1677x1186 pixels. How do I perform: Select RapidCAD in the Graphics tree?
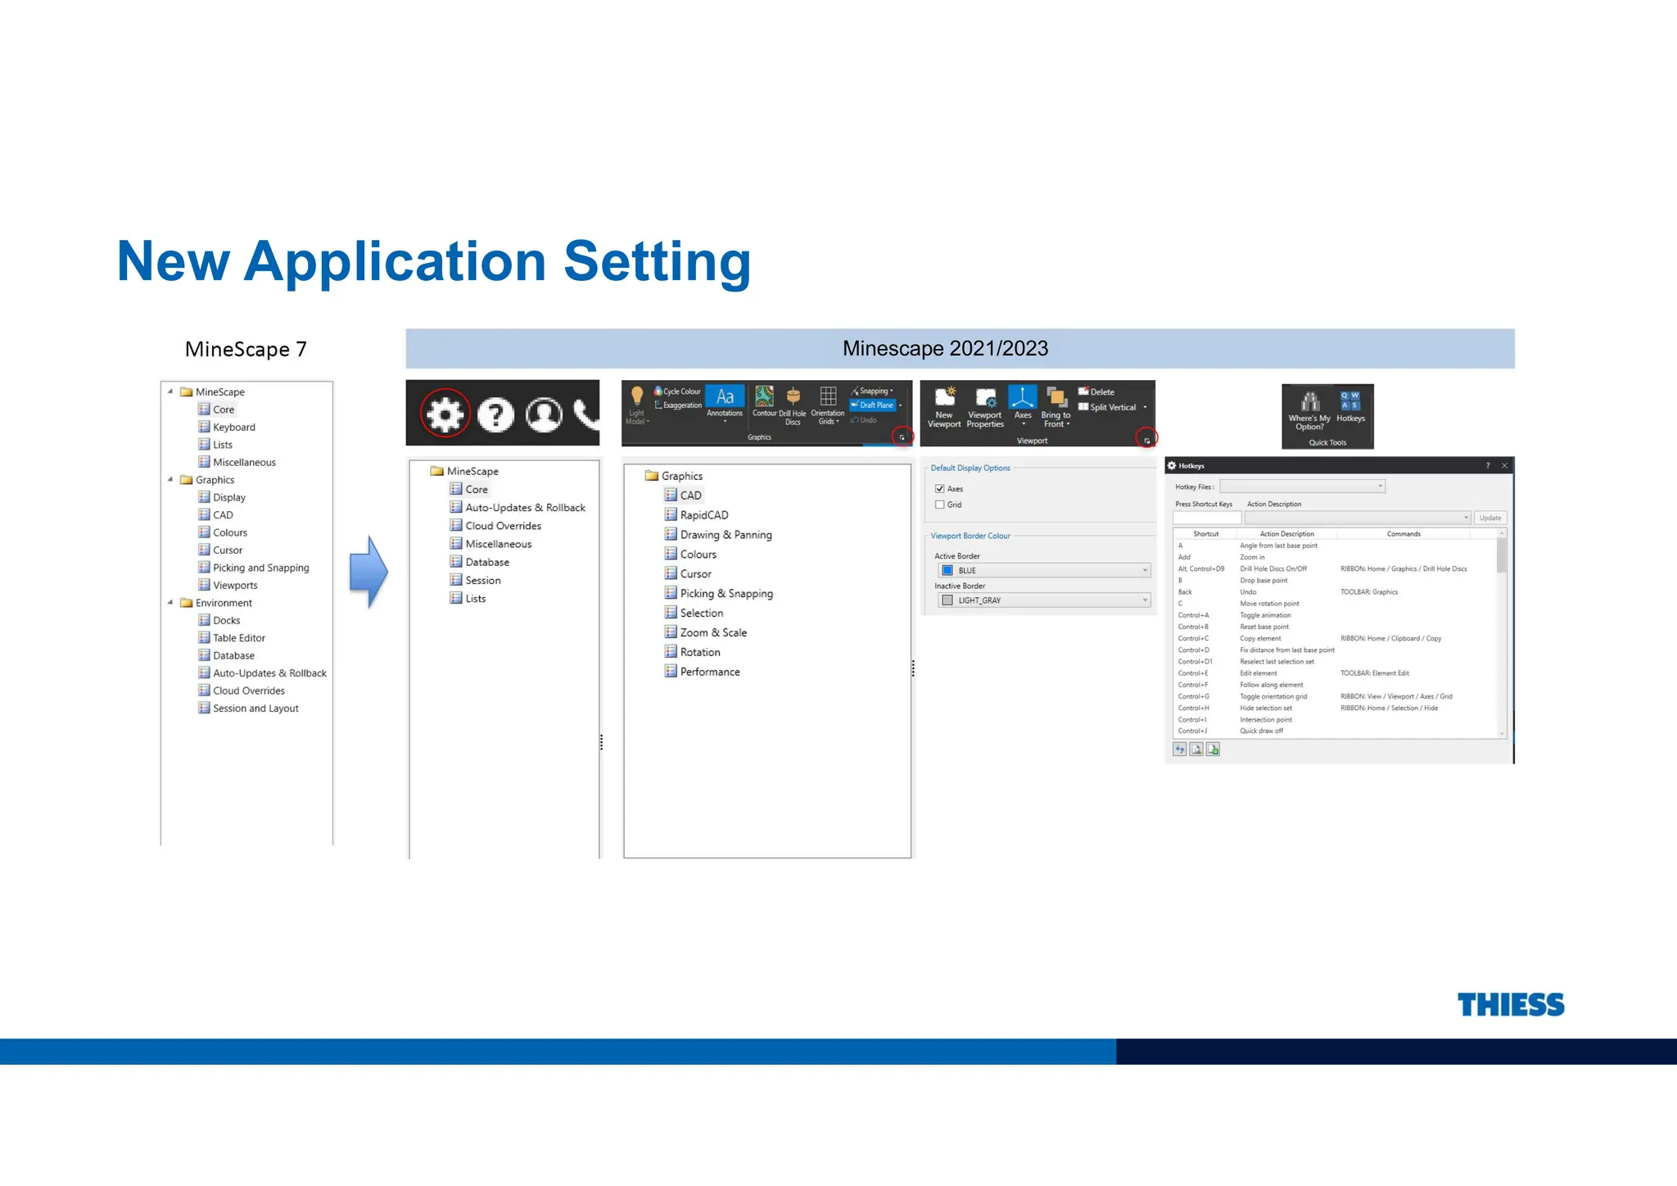point(703,515)
